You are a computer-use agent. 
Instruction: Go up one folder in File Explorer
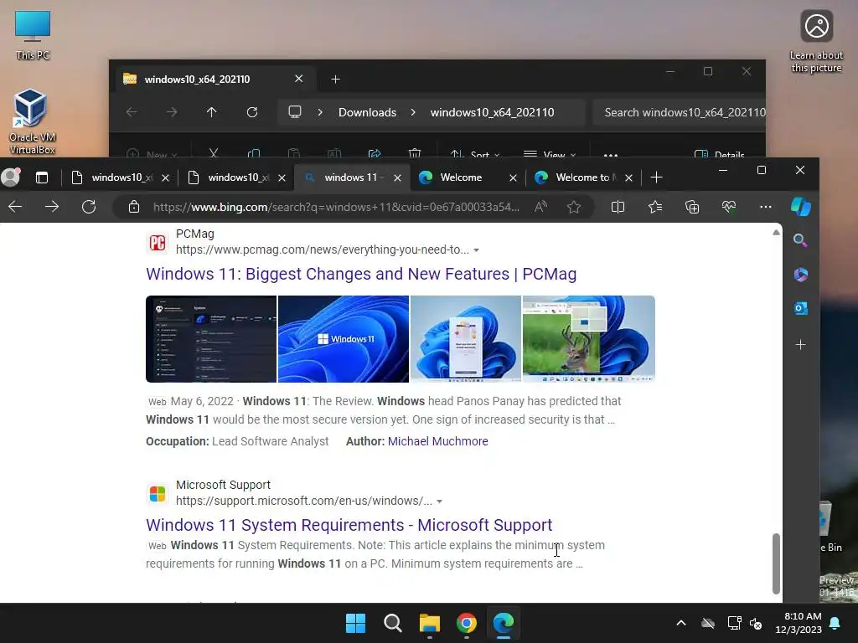pyautogui.click(x=211, y=112)
